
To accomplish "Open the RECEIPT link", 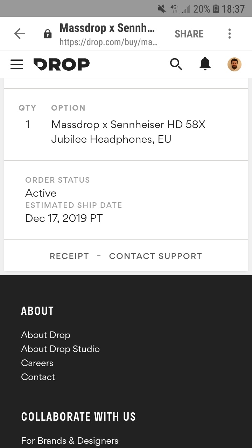I will pos(69,256).
